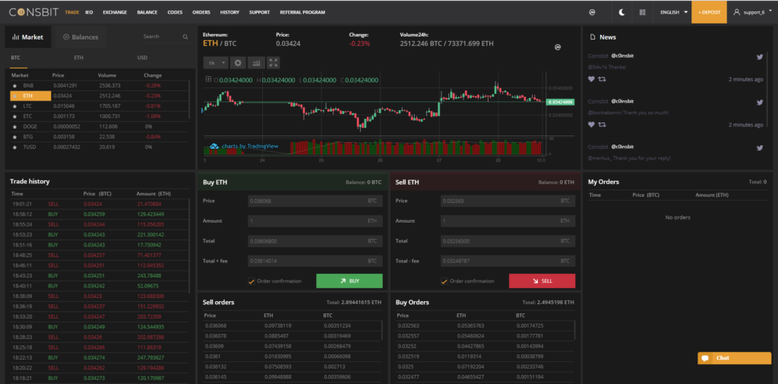Viewport: 778px width, 384px height.
Task: Select the ETH market tab
Action: point(78,58)
